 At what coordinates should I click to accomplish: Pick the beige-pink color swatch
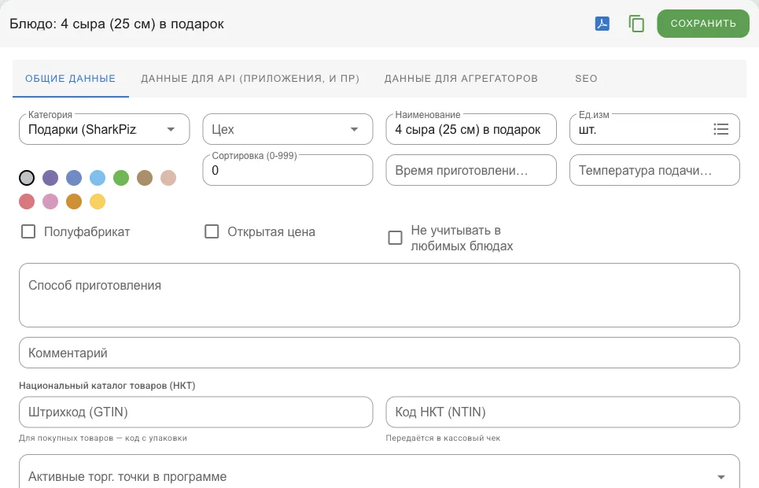(168, 178)
